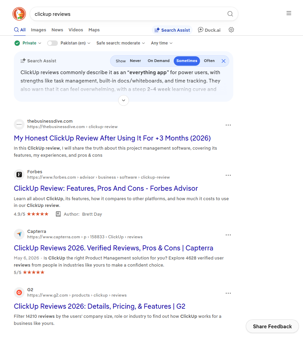Viewport: 303px width, 337px height.
Task: Click the Capterra site name
Action: point(37,232)
